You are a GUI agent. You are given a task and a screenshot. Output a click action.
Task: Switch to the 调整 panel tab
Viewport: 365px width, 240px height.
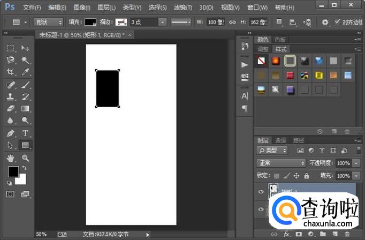[263, 49]
